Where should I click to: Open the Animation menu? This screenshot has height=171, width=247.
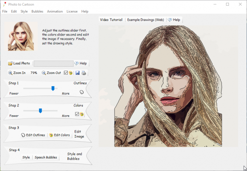pos(55,11)
